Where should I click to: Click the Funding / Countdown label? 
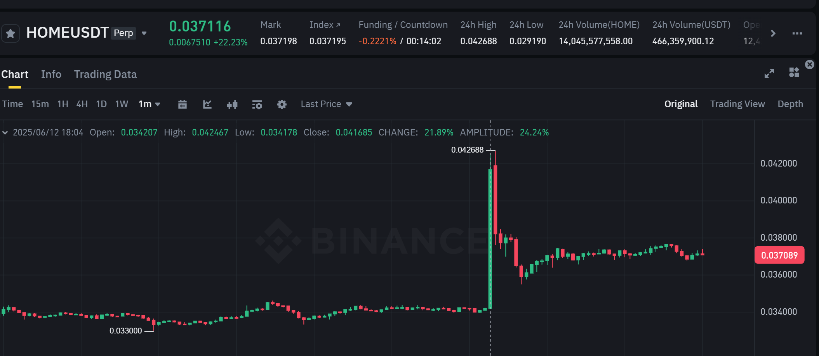click(403, 25)
